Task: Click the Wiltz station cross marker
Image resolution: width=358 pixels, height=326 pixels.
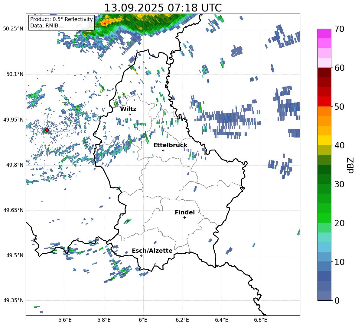Action: point(130,114)
